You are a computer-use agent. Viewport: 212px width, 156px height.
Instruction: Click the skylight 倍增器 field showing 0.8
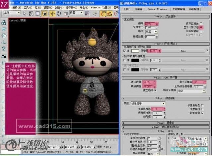[x=154, y=51]
